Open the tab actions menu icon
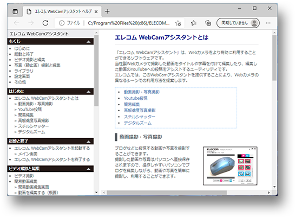 (x=15, y=11)
